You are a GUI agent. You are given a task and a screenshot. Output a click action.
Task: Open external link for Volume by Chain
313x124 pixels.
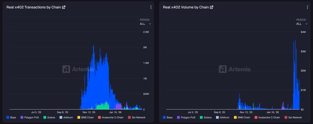212,7
